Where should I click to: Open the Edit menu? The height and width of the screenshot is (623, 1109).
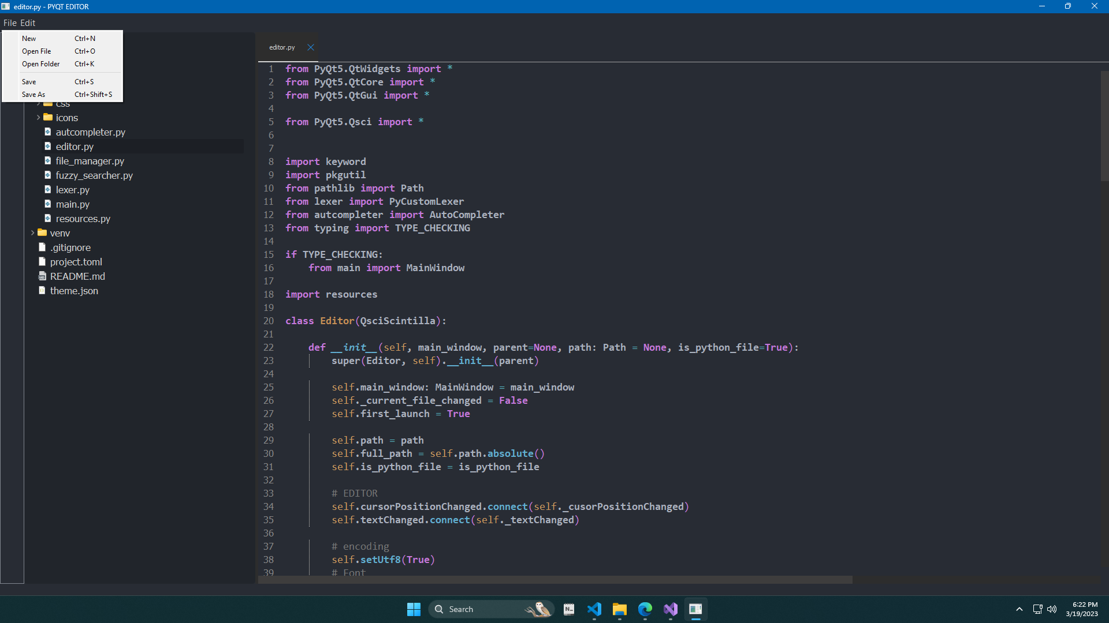[x=28, y=23]
